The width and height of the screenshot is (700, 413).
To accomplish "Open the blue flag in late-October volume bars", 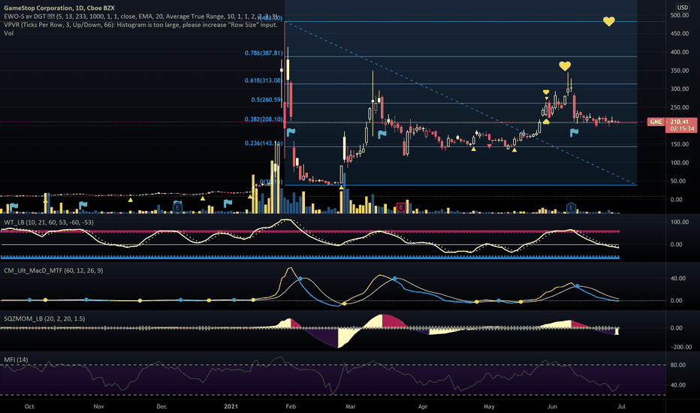I will (x=83, y=206).
